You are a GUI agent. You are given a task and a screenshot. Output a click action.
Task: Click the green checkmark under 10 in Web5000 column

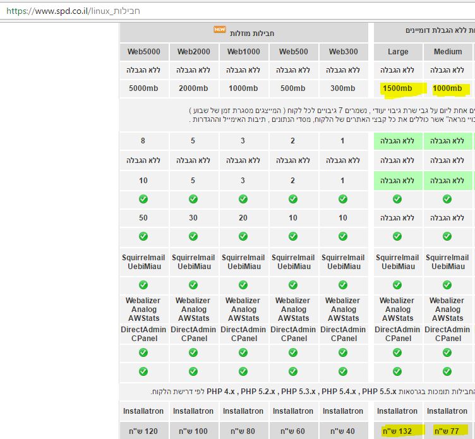tap(143, 198)
